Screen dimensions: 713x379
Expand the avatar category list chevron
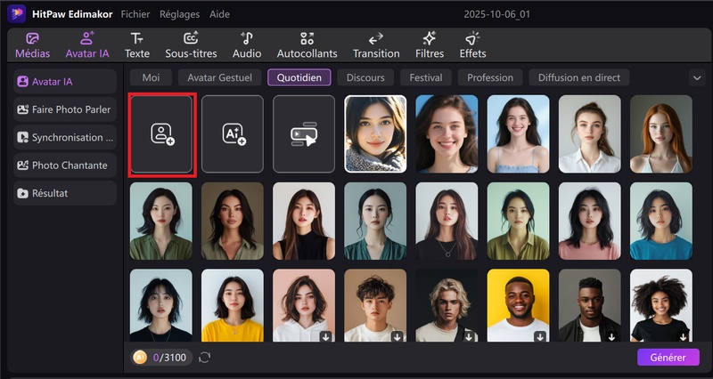tap(697, 77)
